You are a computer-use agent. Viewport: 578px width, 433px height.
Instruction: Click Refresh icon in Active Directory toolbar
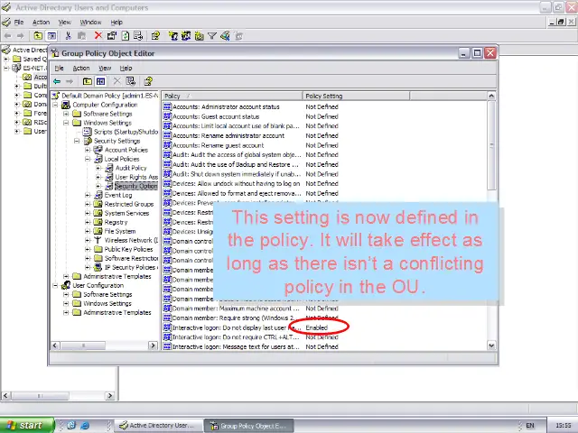coord(126,36)
